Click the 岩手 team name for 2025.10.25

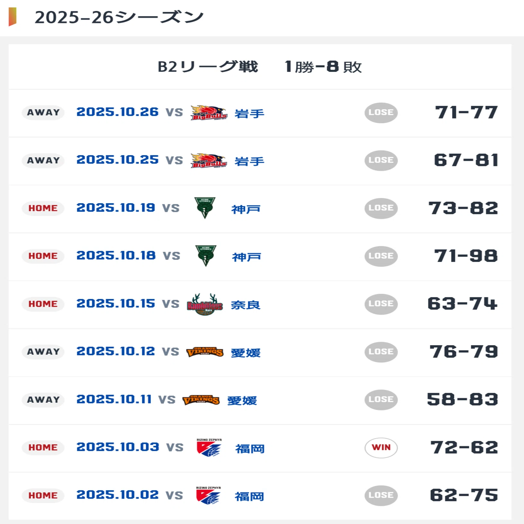click(x=249, y=161)
